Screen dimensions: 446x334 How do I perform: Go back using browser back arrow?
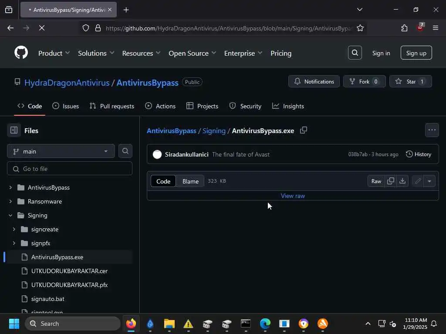pos(10,28)
